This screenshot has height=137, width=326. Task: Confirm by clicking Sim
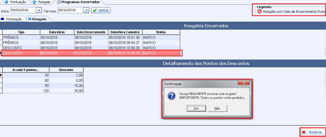coord(196,108)
